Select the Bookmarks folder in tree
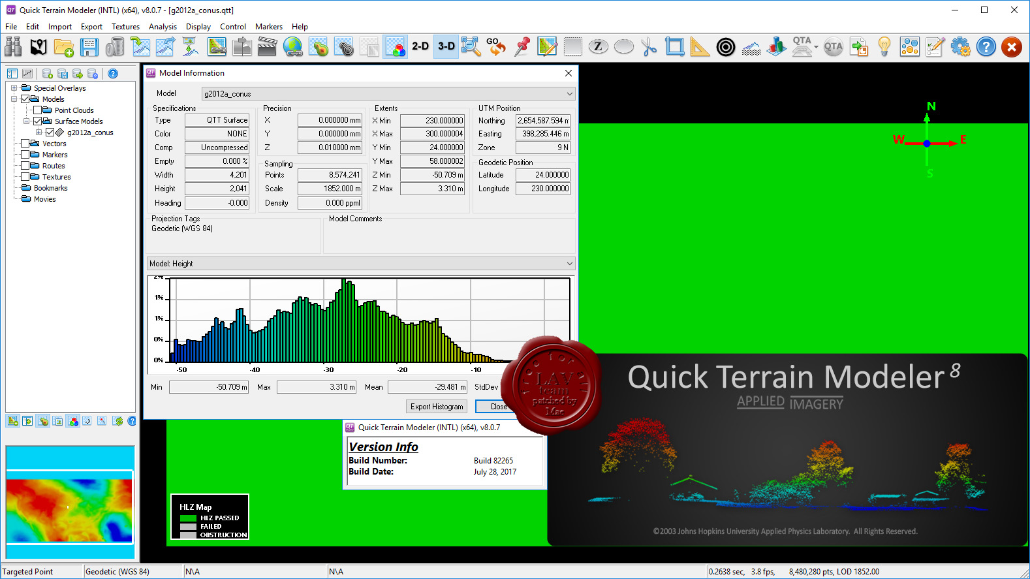This screenshot has height=579, width=1030. tap(50, 188)
